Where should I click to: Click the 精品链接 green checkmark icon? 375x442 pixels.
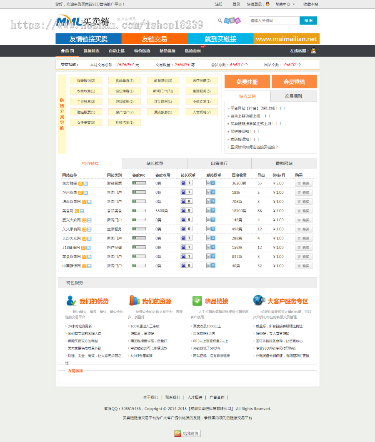pos(197,301)
